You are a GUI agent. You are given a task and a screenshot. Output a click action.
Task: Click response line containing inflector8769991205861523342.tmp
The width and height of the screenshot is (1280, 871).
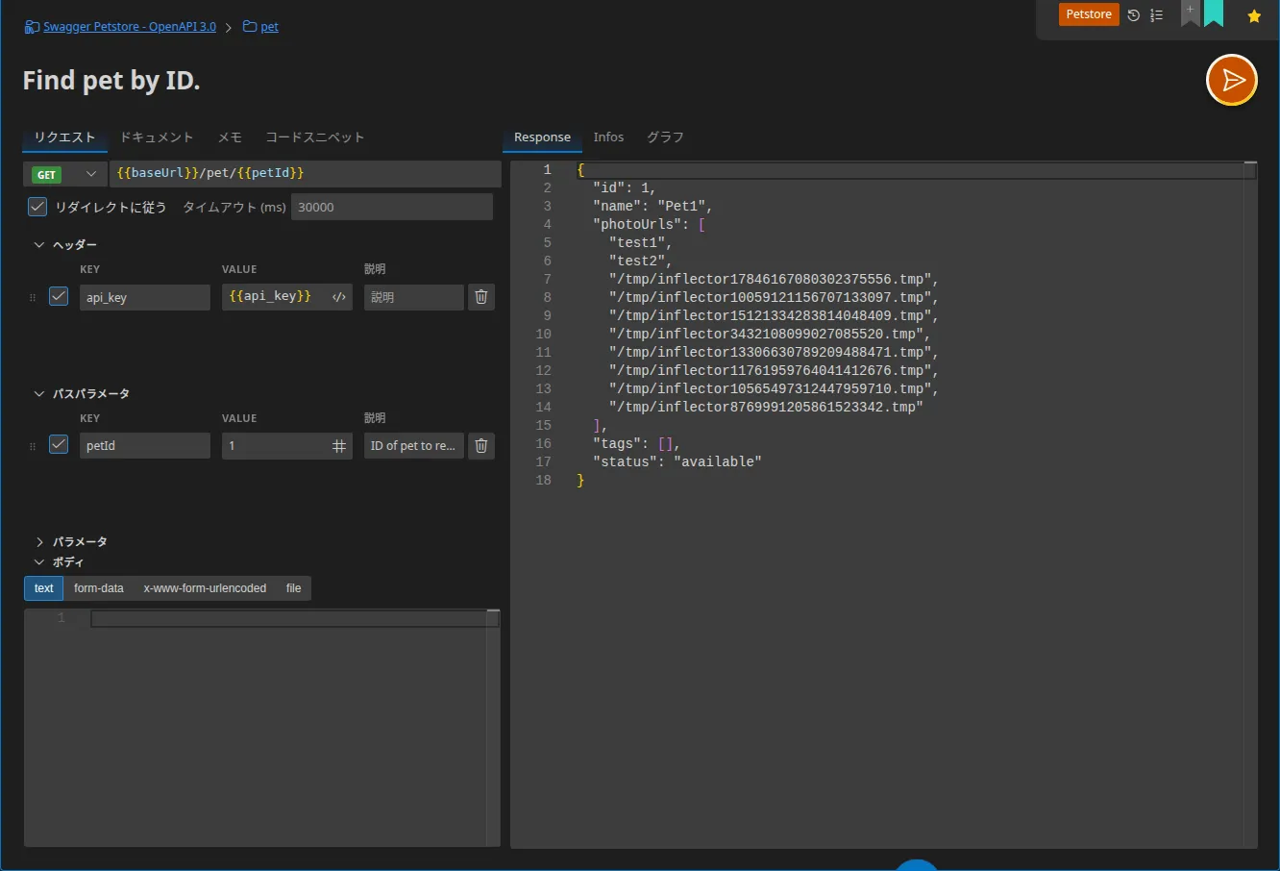(766, 408)
